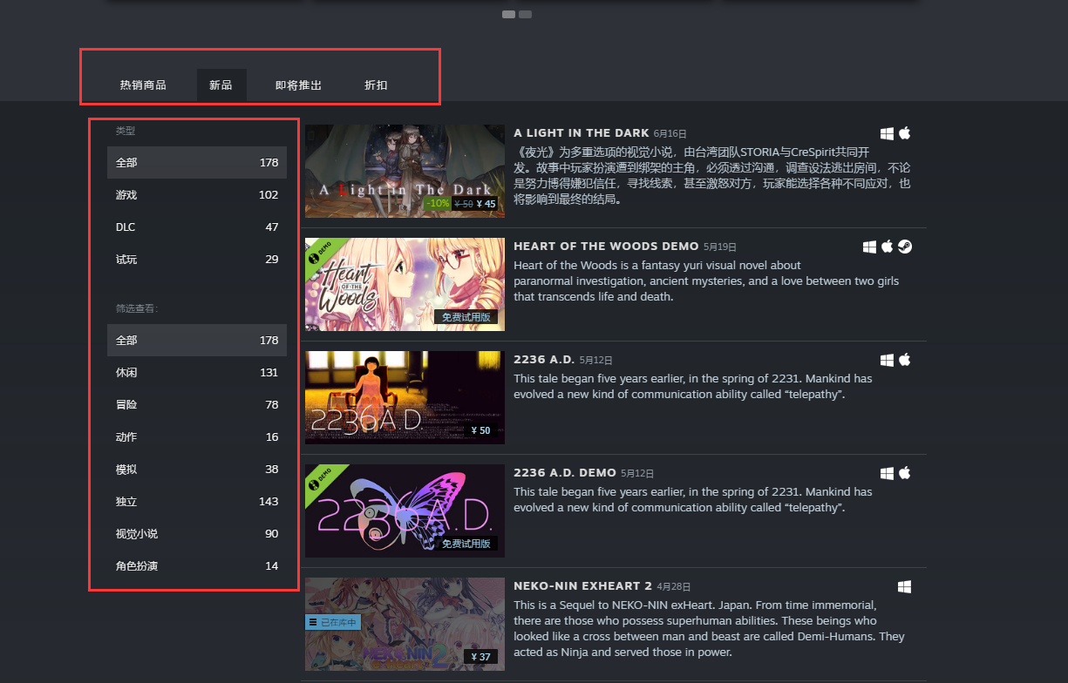Image resolution: width=1068 pixels, height=683 pixels.
Task: Select 全部 under 类型 filter
Action: pos(197,163)
